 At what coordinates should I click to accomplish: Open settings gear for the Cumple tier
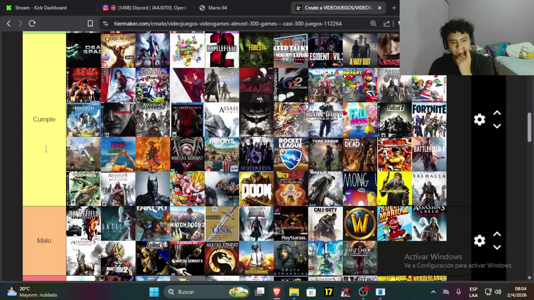pos(479,120)
